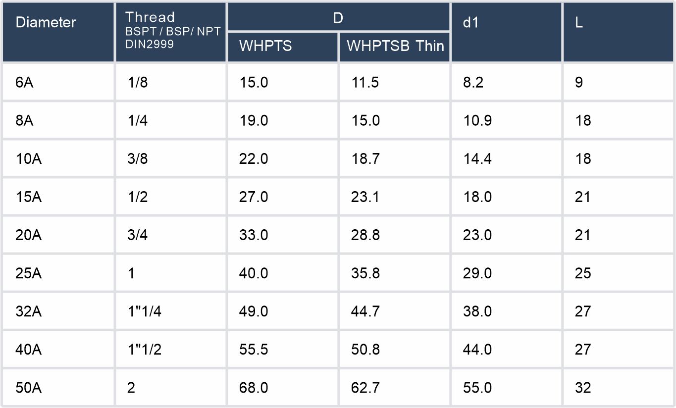Select the WHPTS value 68.0
Image resolution: width=676 pixels, height=408 pixels.
254,387
